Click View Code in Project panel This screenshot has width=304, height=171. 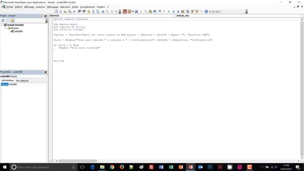[x=3, y=20]
